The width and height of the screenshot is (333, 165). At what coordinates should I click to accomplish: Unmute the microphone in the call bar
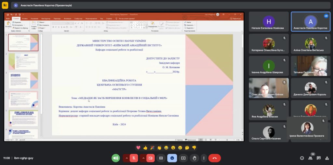[x=133, y=158]
